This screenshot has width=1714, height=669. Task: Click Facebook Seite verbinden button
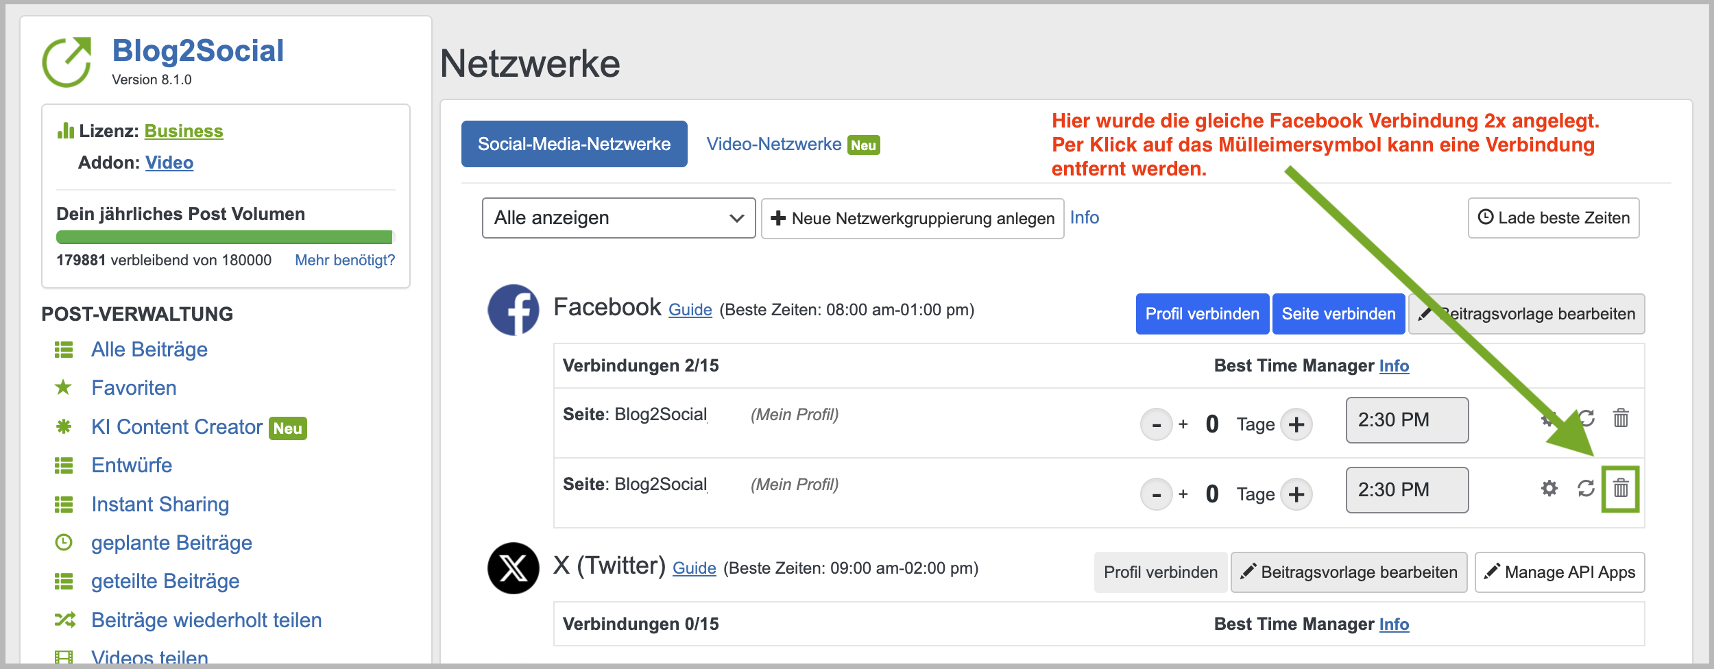1339,314
